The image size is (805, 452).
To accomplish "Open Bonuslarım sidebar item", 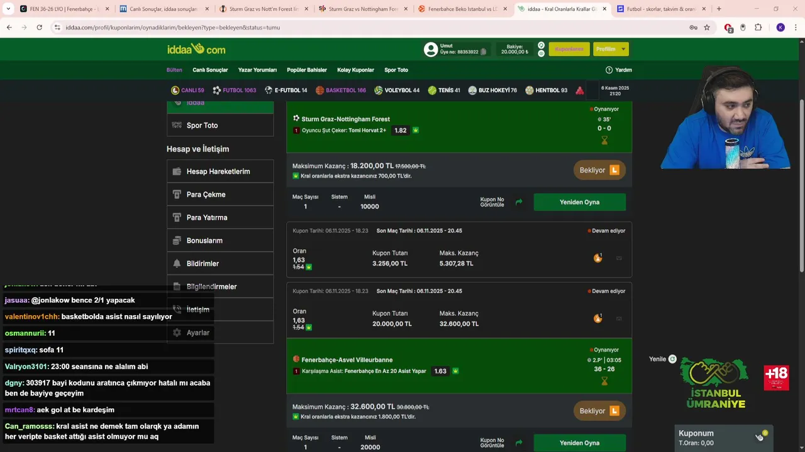I will click(x=220, y=240).
